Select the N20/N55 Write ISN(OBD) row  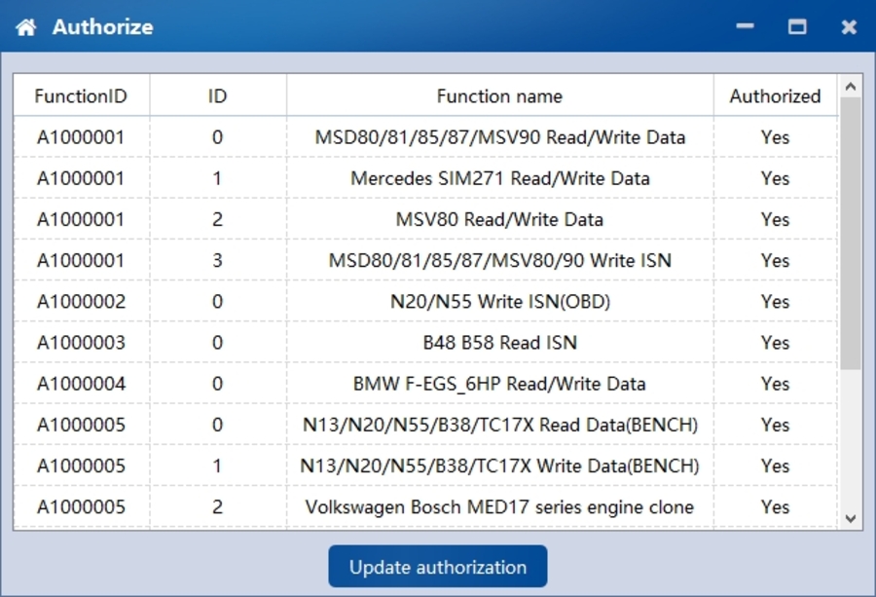click(499, 302)
